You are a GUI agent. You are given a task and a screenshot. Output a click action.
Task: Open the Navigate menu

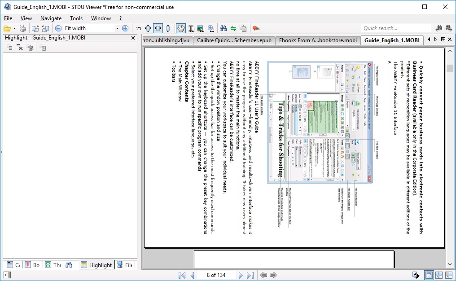[51, 18]
